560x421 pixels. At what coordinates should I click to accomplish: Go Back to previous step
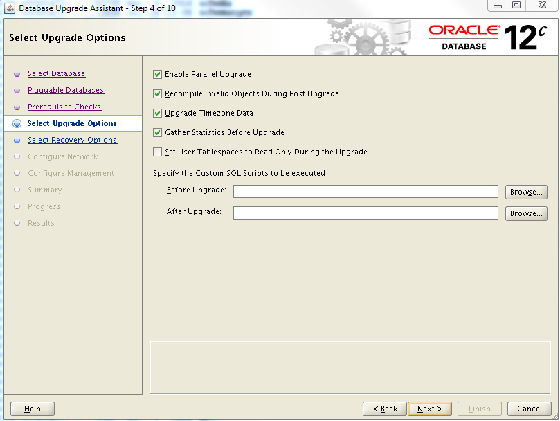click(x=385, y=409)
